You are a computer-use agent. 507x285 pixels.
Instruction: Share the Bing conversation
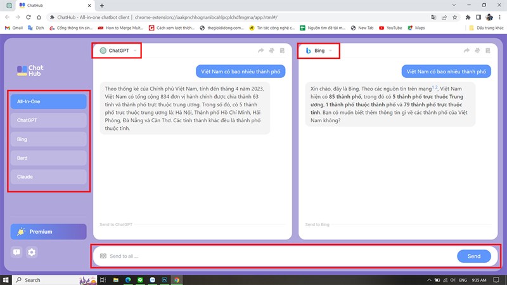click(x=466, y=51)
